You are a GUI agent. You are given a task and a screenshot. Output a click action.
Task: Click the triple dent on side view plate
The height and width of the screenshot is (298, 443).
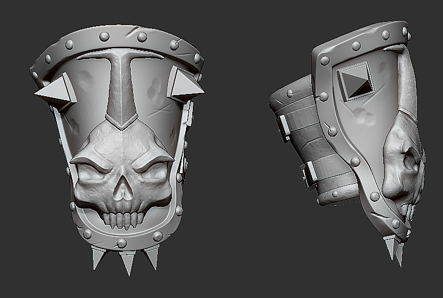[364, 116]
